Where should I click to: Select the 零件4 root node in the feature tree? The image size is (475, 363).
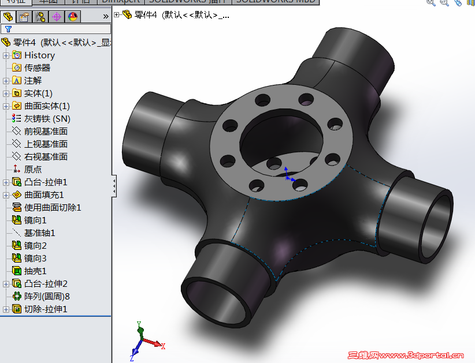tap(55, 42)
